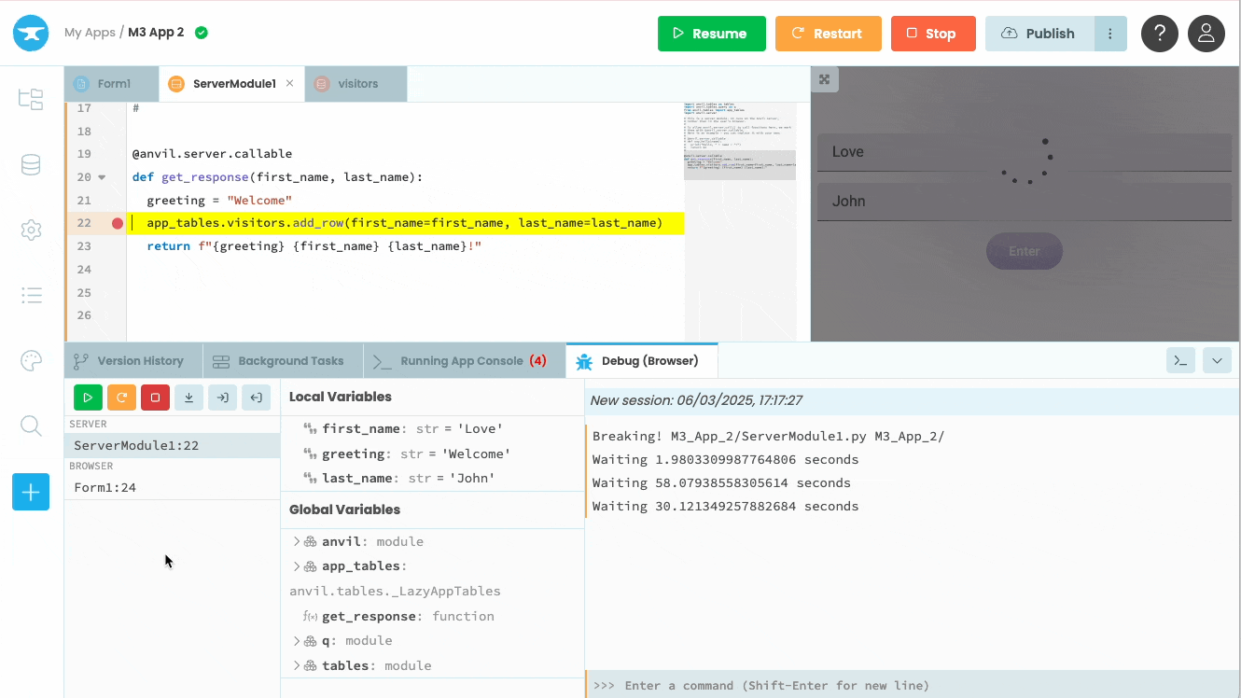This screenshot has width=1241, height=698.
Task: Click the debugger step out icon
Action: (x=256, y=398)
